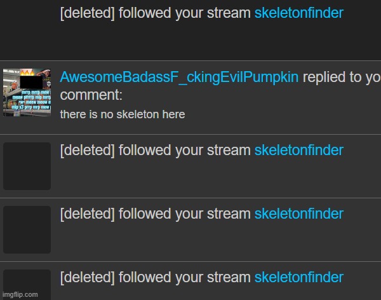
Task: Click the blank avatar just below the comment reply
Action: pos(27,166)
